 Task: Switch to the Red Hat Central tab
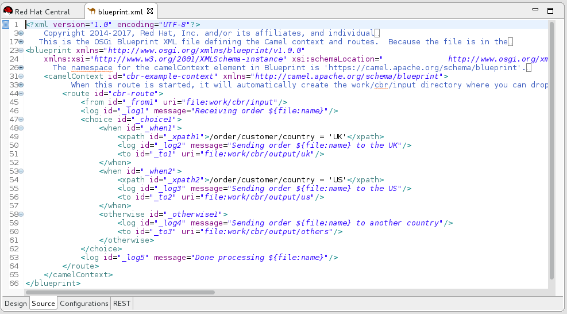coord(42,12)
